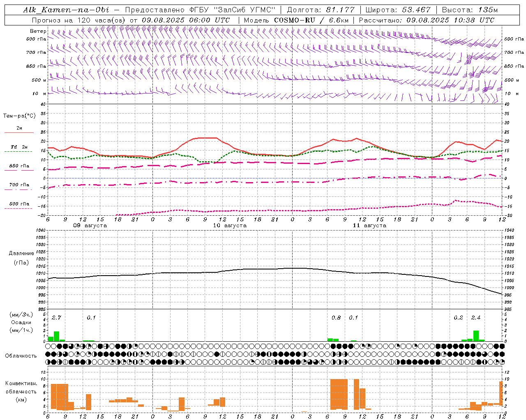Click the "Облачность" cloudiness label
526x420 pixels.
21,356
